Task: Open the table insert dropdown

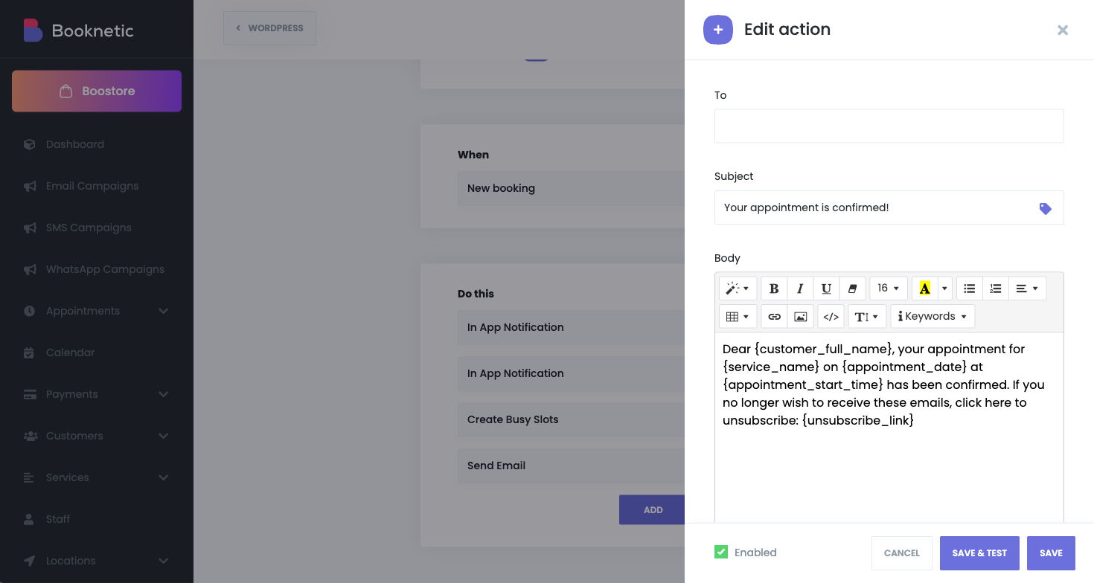Action: pos(737,317)
